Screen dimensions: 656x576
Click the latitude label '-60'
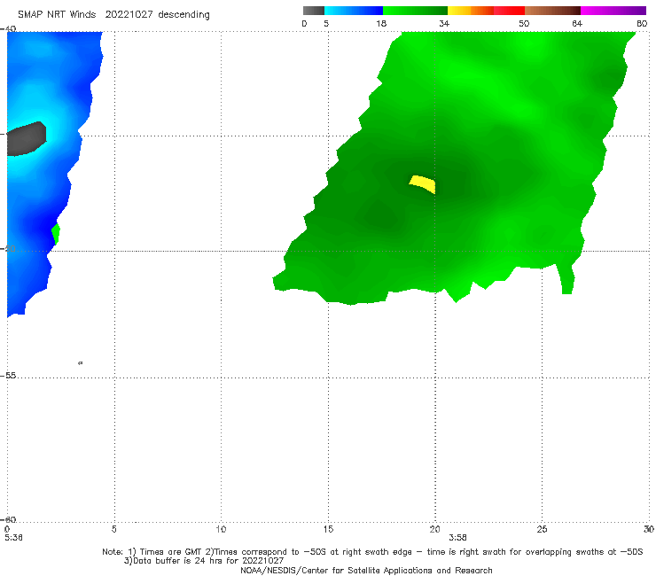click(x=8, y=520)
